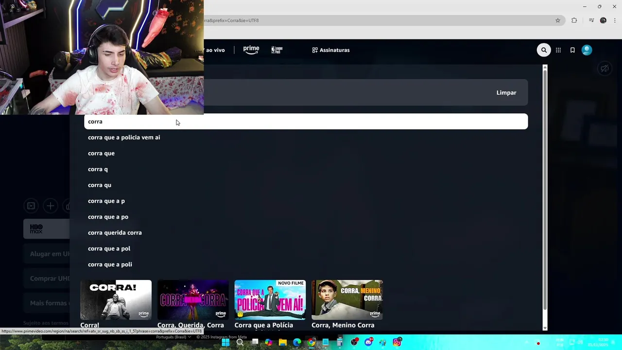Open Discord from the taskbar
Image resolution: width=622 pixels, height=350 pixels.
coord(368,342)
